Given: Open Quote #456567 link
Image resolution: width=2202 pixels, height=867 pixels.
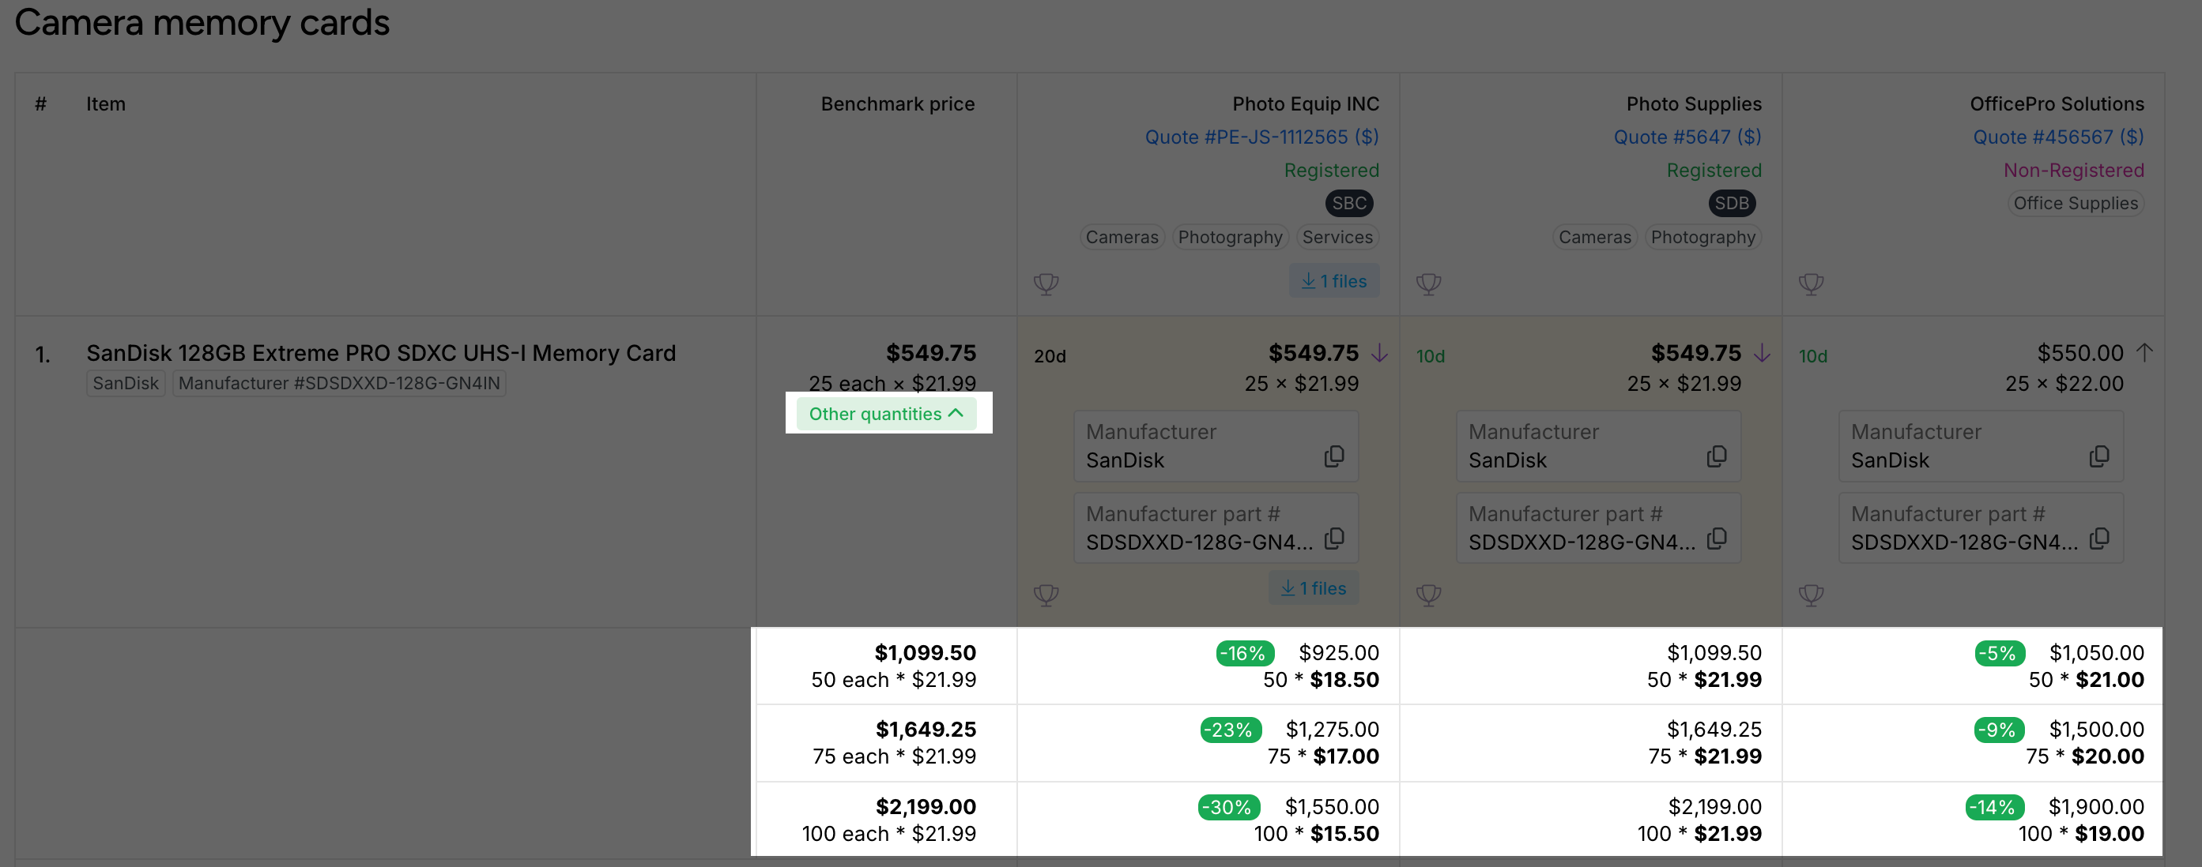Looking at the screenshot, I should 2057,137.
